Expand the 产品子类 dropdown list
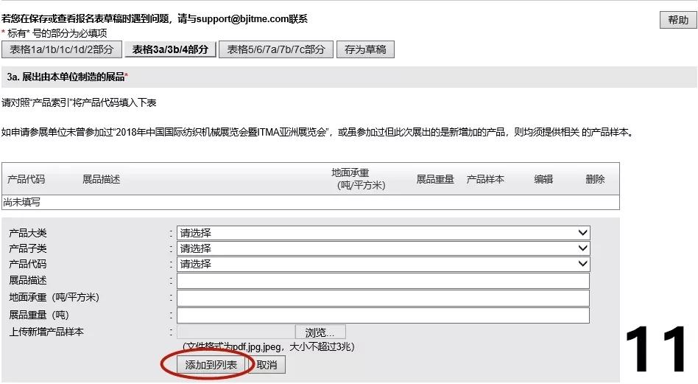Screen dimensions: 698x384 tap(383, 248)
